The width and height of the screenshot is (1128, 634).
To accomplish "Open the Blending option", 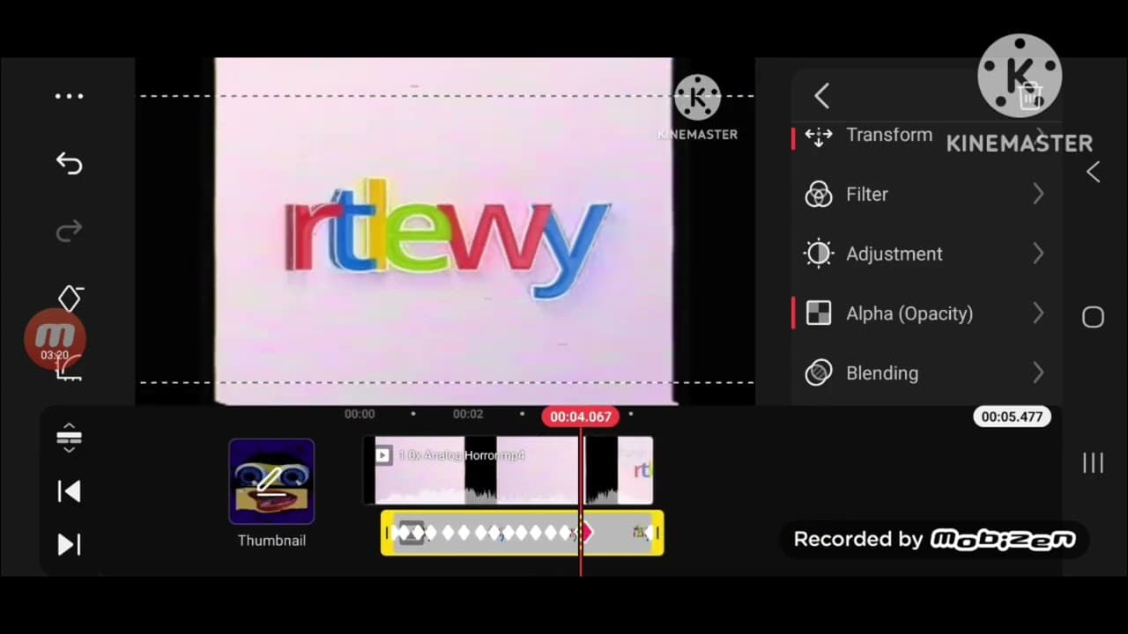I will (926, 373).
